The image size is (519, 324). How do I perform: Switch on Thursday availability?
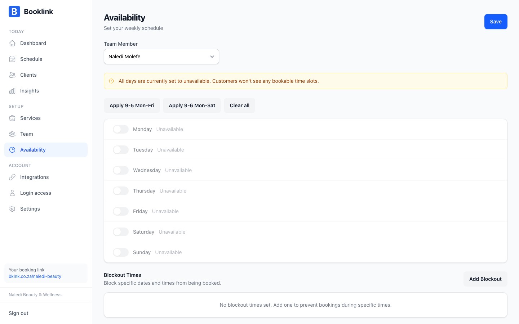[x=121, y=191]
